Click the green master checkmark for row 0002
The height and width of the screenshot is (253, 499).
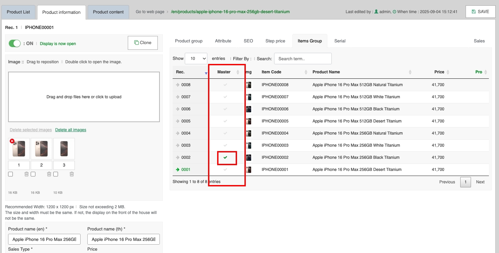226,157
